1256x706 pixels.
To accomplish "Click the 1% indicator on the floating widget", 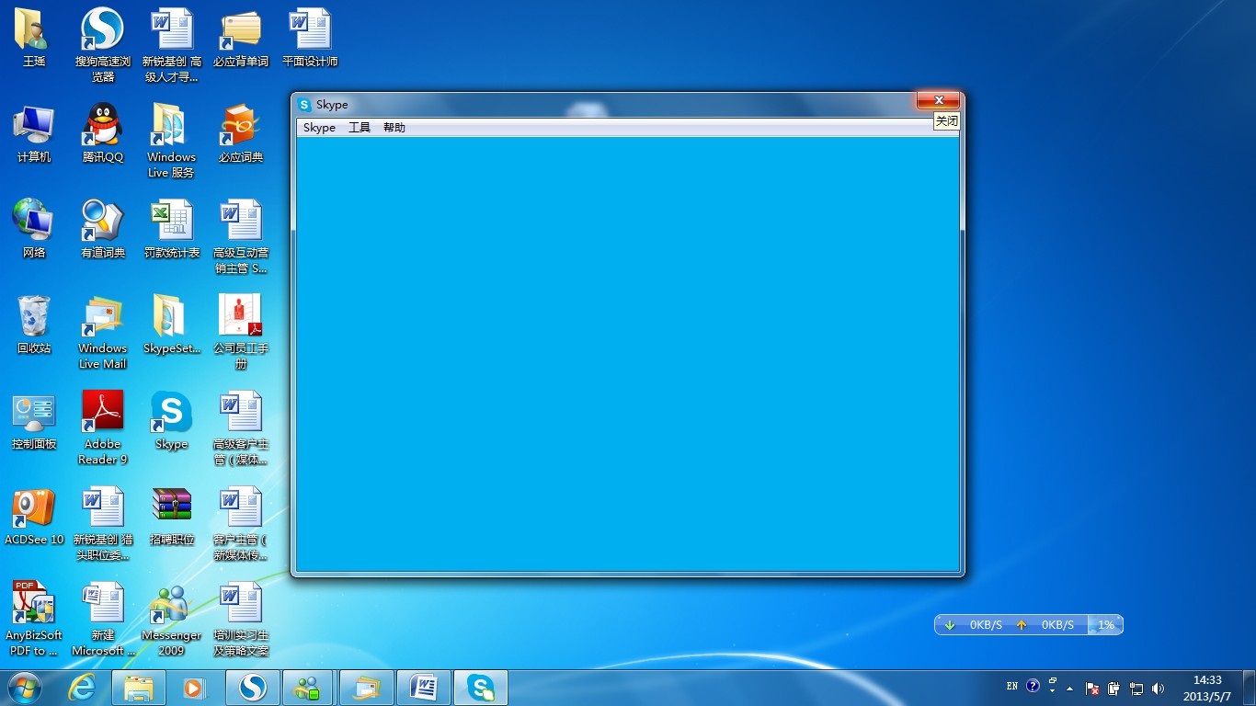I will [x=1106, y=625].
